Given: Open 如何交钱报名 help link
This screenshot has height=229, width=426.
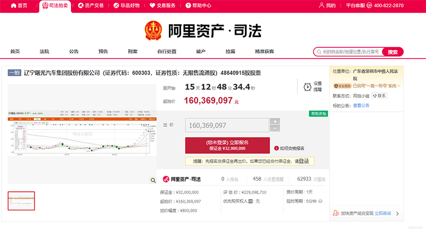Looking at the screenshot, I should (x=292, y=149).
